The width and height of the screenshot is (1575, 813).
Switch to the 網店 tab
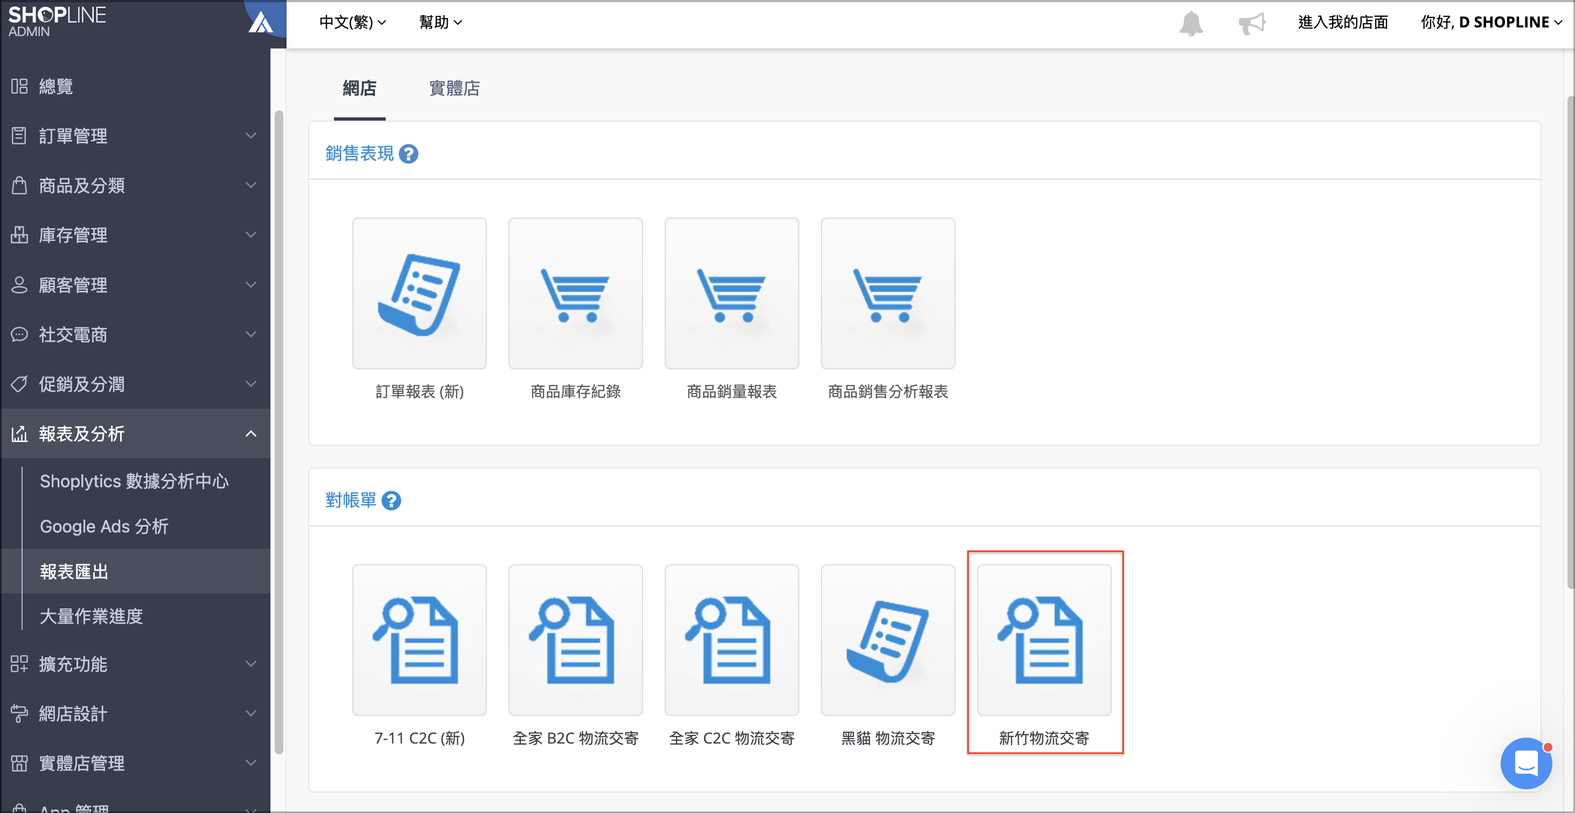(x=359, y=89)
